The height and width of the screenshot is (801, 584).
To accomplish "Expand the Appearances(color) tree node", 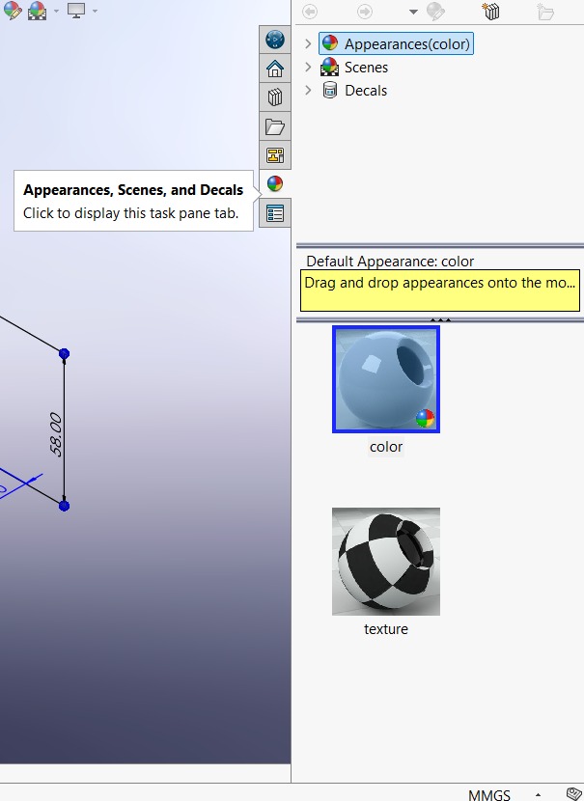I will [x=308, y=43].
